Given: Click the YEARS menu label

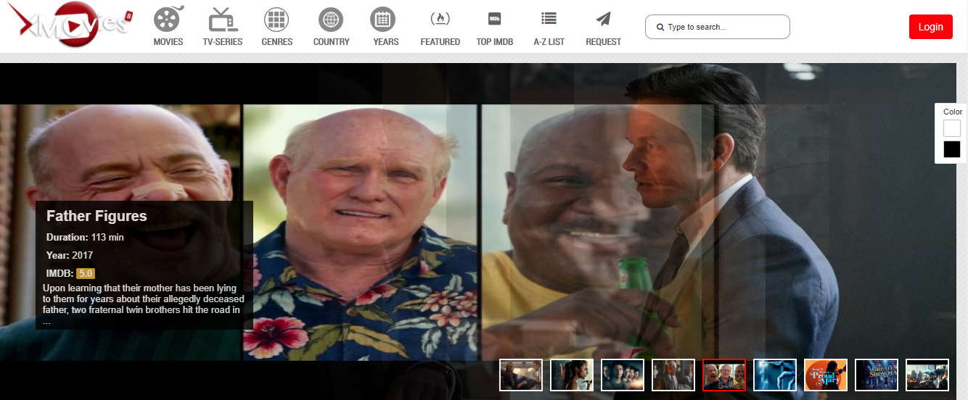Looking at the screenshot, I should click(386, 42).
